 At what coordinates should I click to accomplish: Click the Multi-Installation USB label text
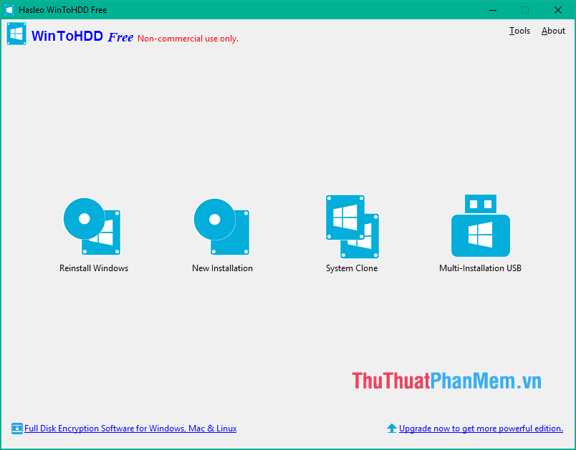tap(480, 268)
